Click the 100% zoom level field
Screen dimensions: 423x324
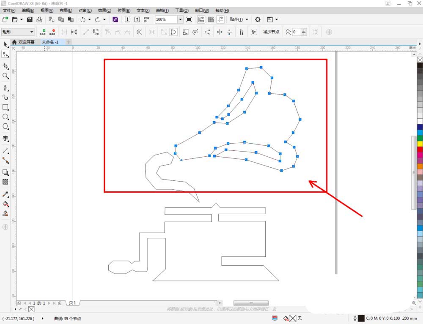[166, 19]
